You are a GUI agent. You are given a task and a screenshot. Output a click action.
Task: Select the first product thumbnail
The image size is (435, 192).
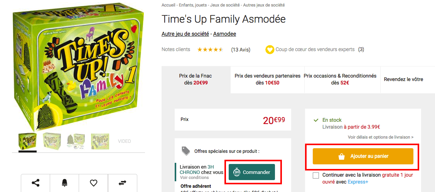[27, 141]
